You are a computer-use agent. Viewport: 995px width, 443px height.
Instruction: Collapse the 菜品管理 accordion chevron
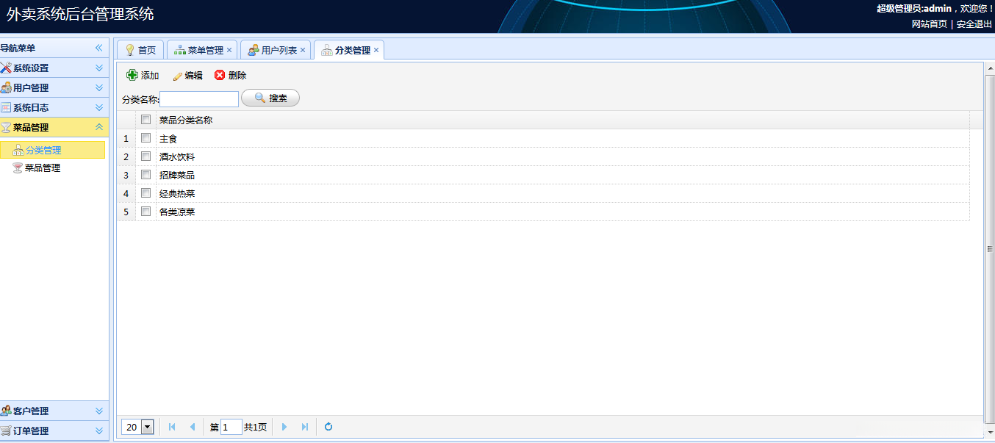98,127
